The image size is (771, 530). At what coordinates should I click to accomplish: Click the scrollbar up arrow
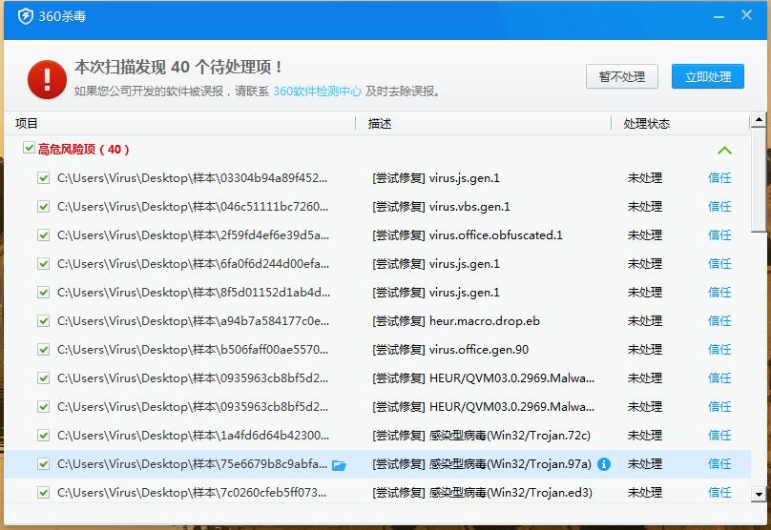[759, 119]
